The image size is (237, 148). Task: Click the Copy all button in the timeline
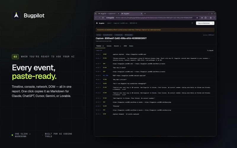pyautogui.click(x=210, y=50)
